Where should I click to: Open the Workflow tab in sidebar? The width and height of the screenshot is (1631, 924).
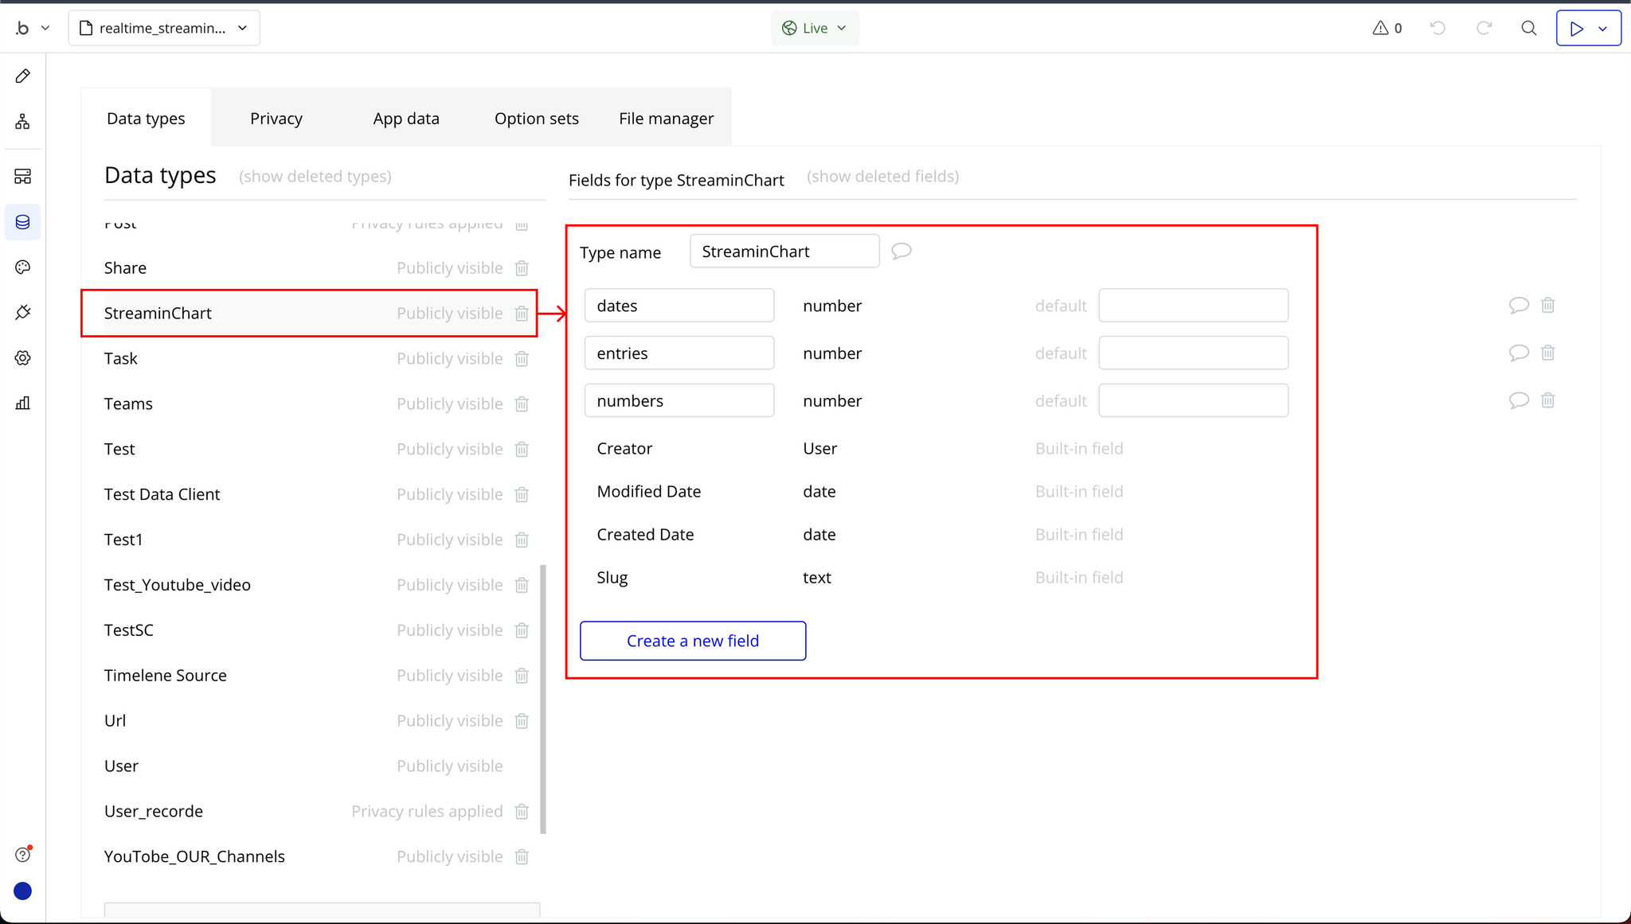(x=23, y=122)
